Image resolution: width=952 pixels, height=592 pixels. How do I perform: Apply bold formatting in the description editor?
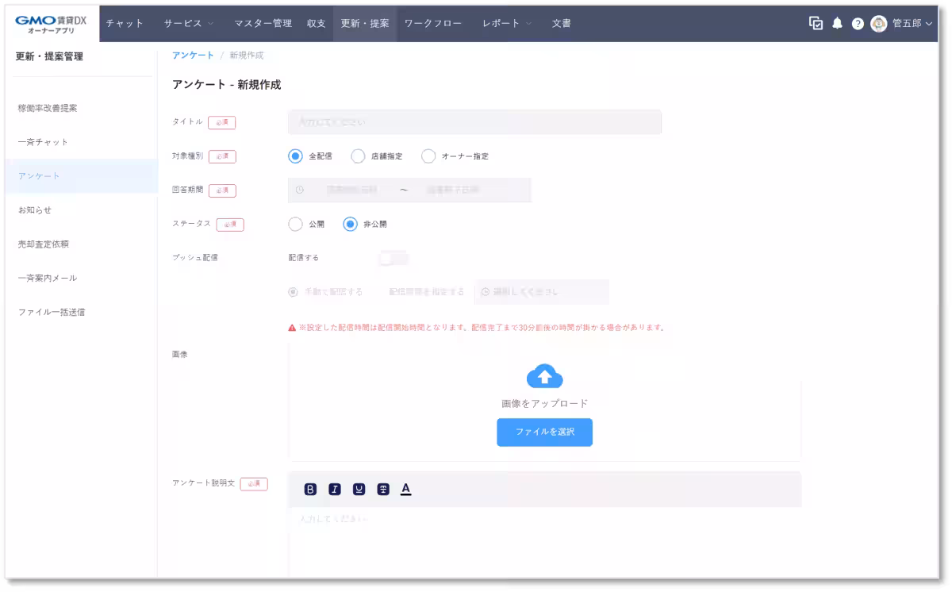(310, 489)
